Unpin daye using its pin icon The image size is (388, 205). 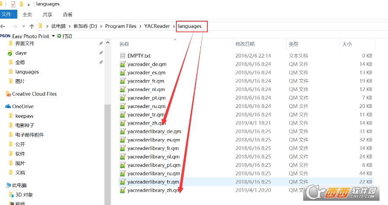(101, 53)
